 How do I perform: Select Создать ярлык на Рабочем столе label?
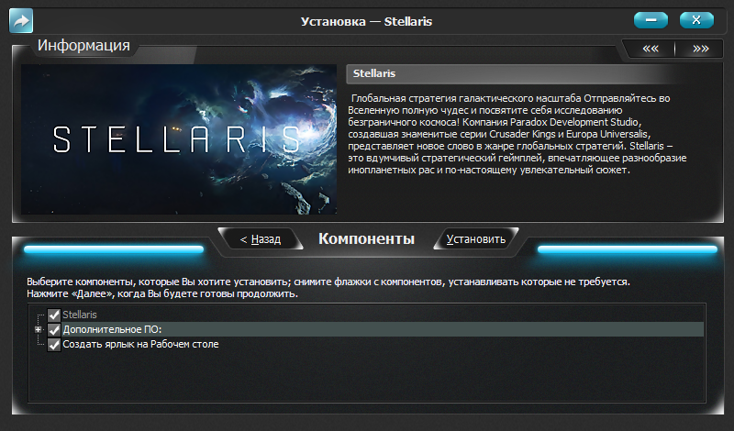pyautogui.click(x=140, y=344)
